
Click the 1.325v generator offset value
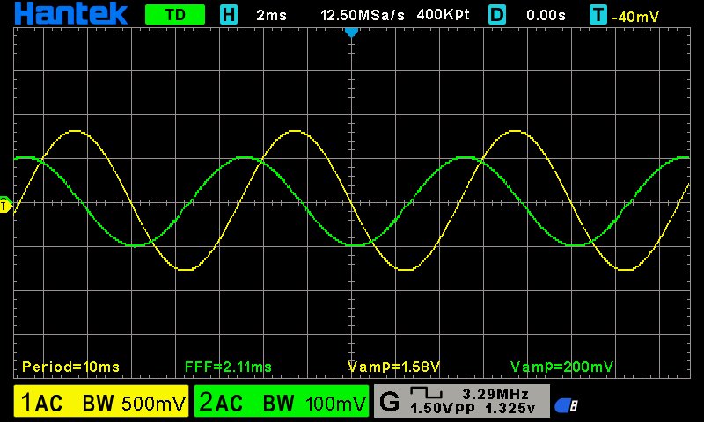pos(510,408)
